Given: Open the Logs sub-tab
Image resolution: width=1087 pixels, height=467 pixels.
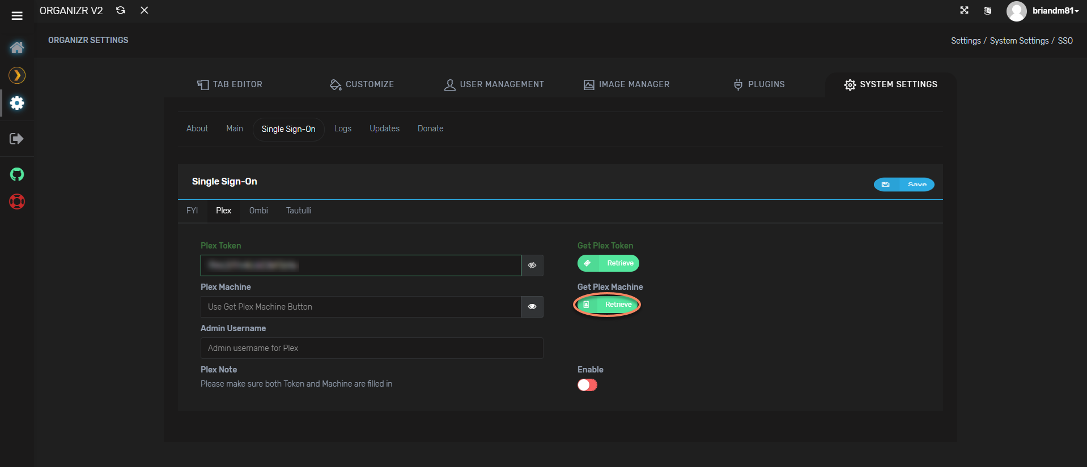Looking at the screenshot, I should coord(343,128).
